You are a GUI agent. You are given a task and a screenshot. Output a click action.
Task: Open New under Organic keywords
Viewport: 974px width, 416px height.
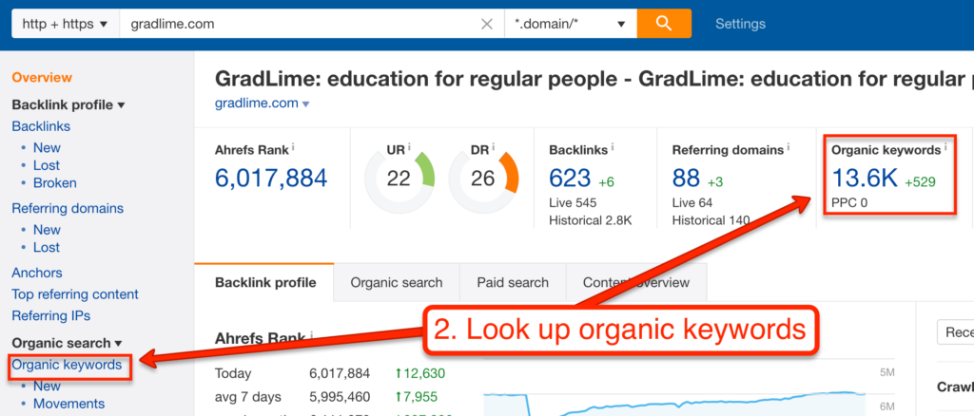[47, 386]
